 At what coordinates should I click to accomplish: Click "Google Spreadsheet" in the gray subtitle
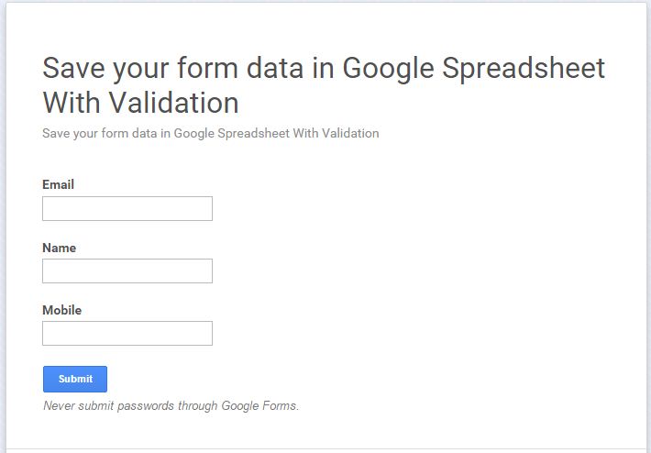click(x=232, y=134)
